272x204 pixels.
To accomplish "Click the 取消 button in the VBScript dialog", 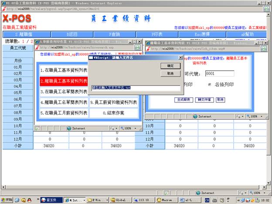I will tap(170, 74).
